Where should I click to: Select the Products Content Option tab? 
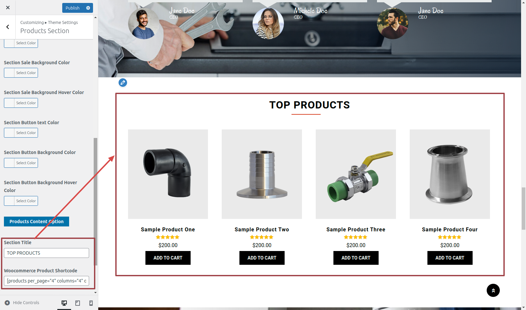point(36,222)
